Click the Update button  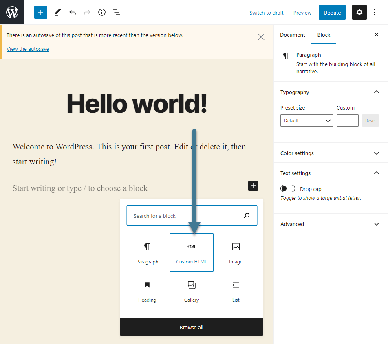(x=332, y=12)
